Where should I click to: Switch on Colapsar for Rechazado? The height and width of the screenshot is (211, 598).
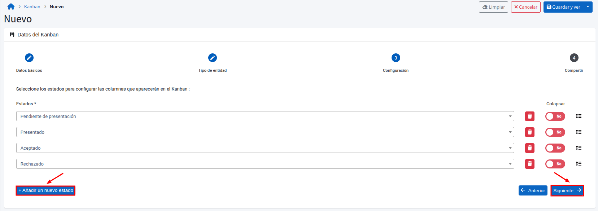[x=555, y=164]
